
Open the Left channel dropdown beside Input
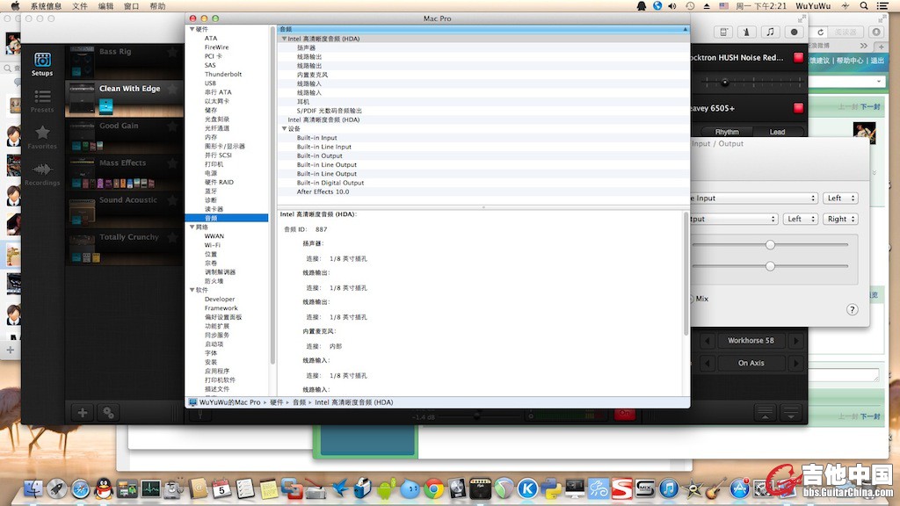840,198
